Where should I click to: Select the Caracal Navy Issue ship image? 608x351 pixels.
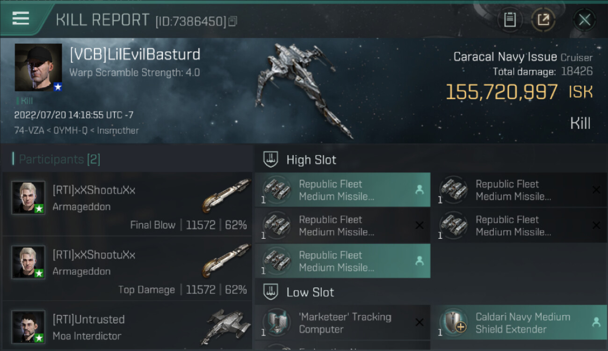tap(307, 89)
